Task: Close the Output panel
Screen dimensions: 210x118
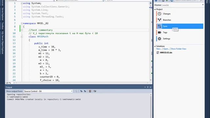Action: click(150, 87)
